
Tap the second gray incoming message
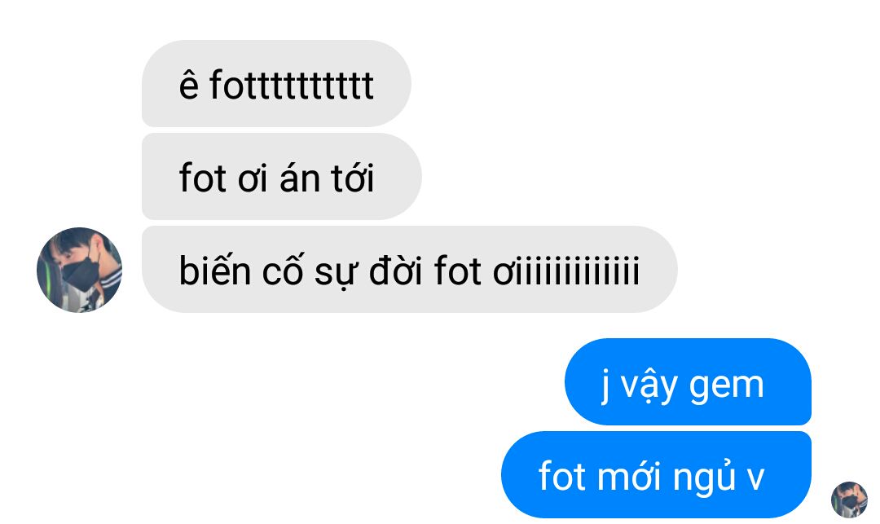tap(281, 177)
